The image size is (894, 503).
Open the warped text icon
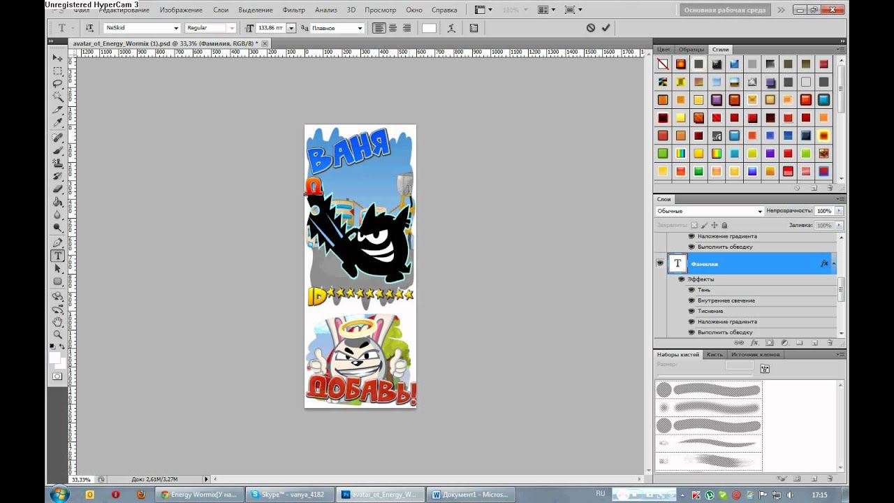[452, 28]
